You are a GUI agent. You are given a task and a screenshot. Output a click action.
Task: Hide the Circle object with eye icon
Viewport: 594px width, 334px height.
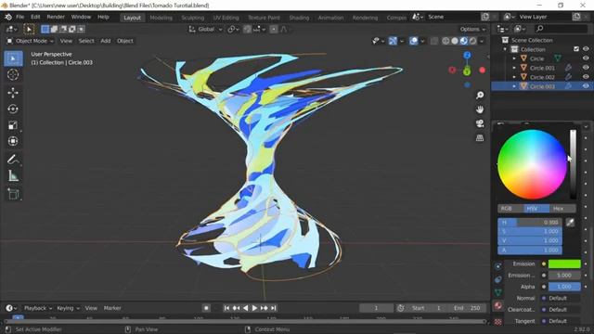pos(586,58)
